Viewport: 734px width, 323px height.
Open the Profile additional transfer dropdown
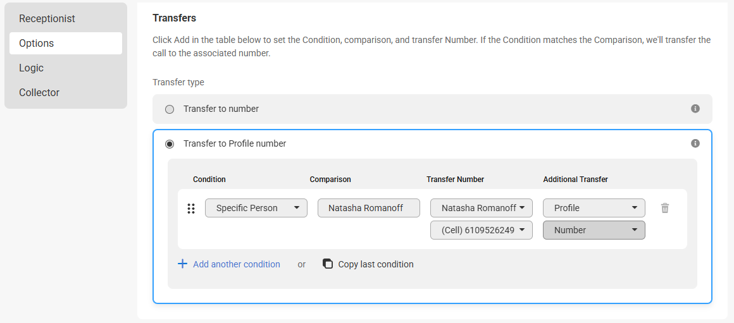pos(594,208)
